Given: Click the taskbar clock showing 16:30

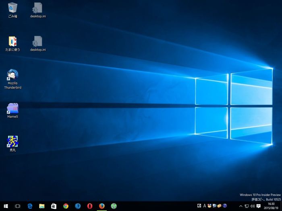Looking at the screenshot, I should point(271,206).
